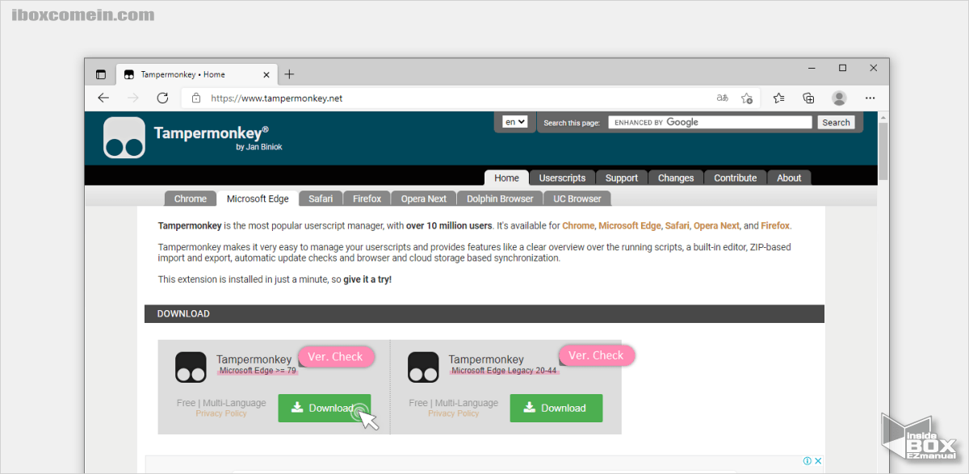Click the translate page icon
The image size is (969, 474).
pos(723,98)
